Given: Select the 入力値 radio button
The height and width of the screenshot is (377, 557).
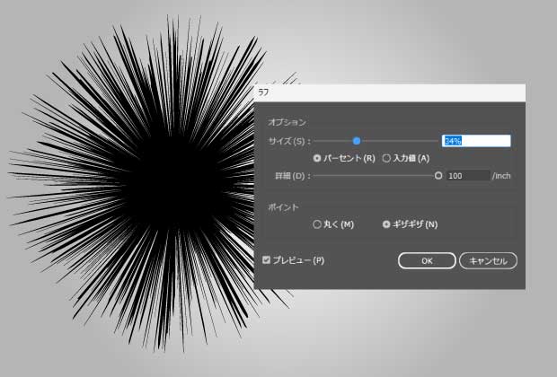Looking at the screenshot, I should tap(386, 158).
